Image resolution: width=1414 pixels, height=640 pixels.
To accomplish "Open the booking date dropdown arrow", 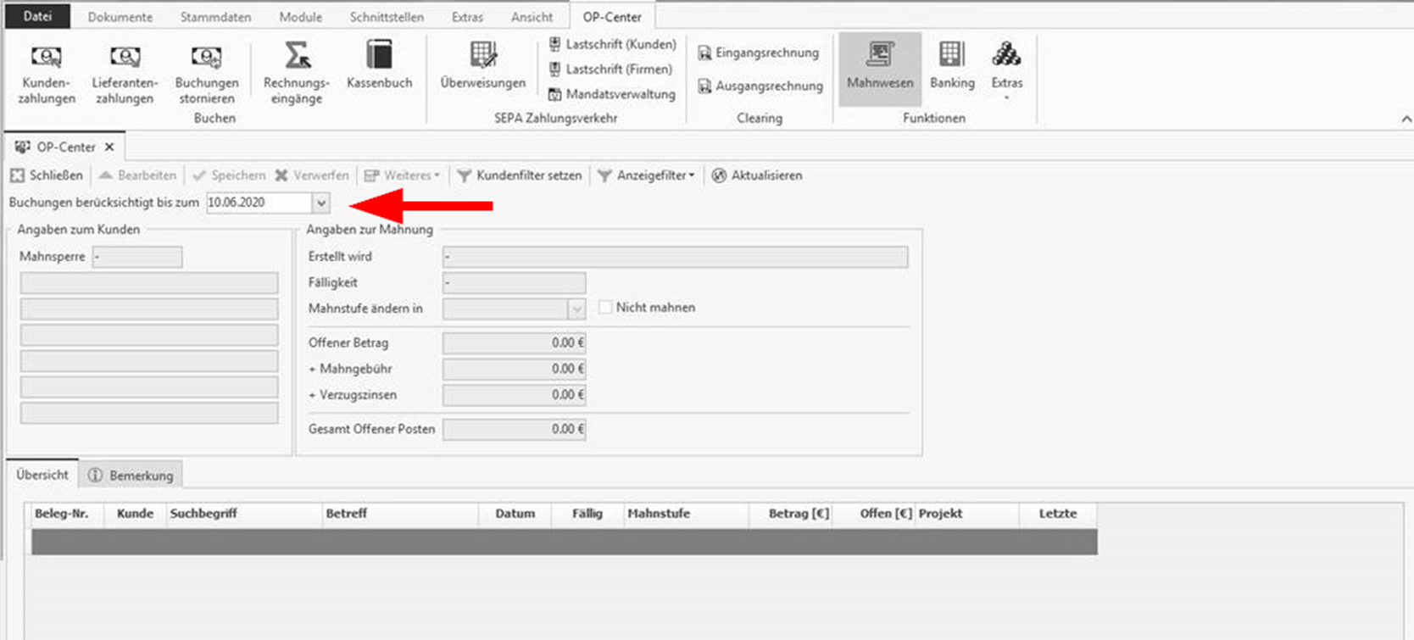I will (321, 203).
